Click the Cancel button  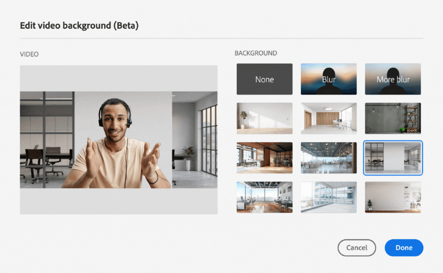click(x=357, y=248)
